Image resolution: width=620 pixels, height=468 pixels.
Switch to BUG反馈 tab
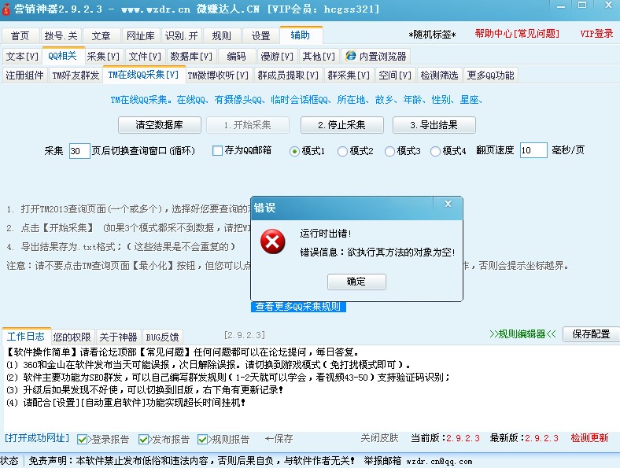pyautogui.click(x=163, y=337)
